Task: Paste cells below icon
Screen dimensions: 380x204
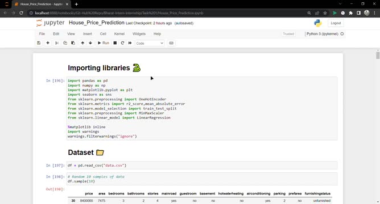Action: pyautogui.click(x=73, y=43)
